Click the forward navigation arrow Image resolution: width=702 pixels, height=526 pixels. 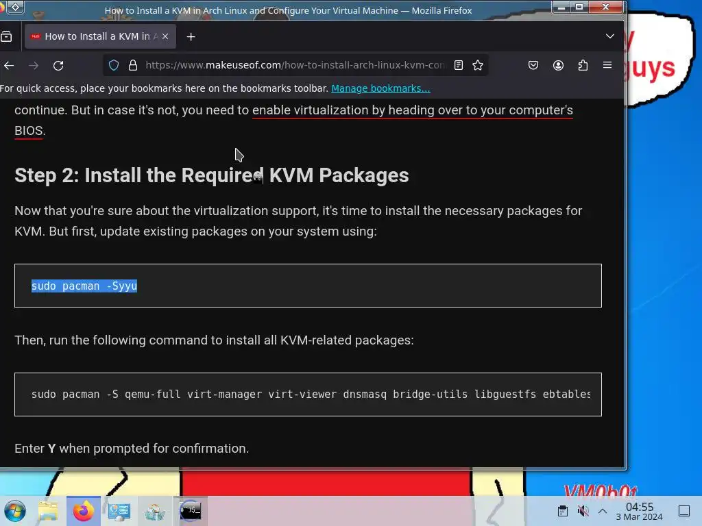click(x=34, y=65)
